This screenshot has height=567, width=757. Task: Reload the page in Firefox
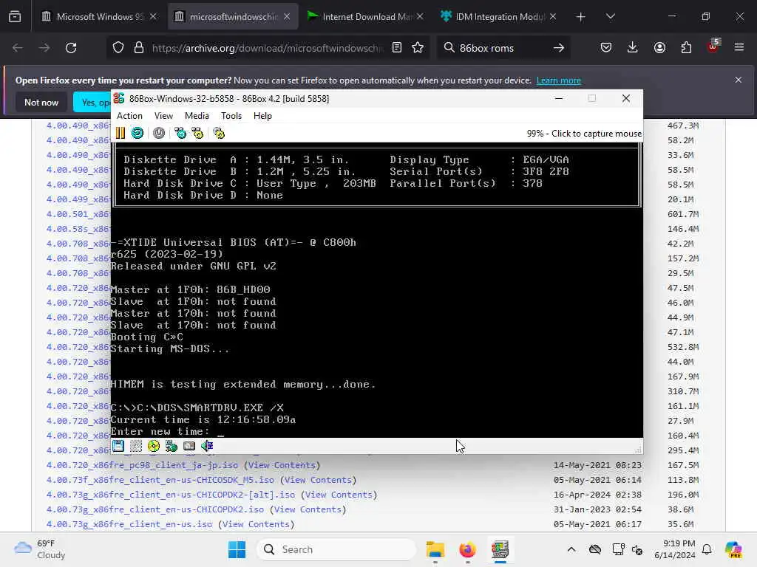pos(71,48)
